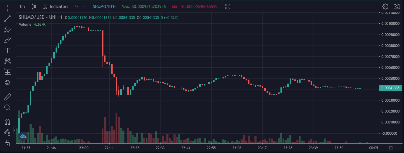Enter fullscreen chart mode
The height and width of the screenshot is (153, 404).
pos(228,6)
